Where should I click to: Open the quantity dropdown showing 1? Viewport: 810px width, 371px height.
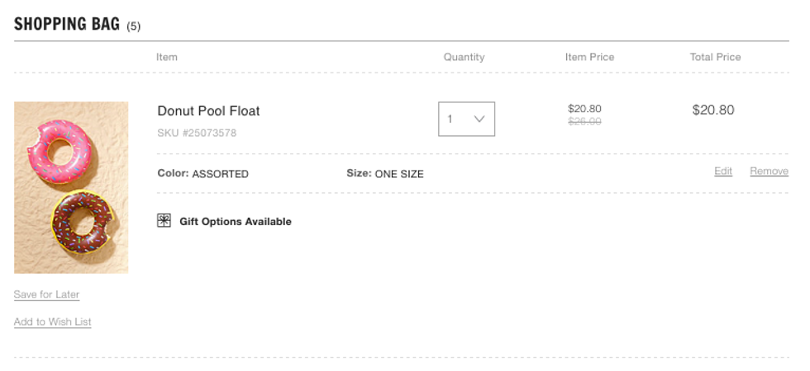(466, 119)
